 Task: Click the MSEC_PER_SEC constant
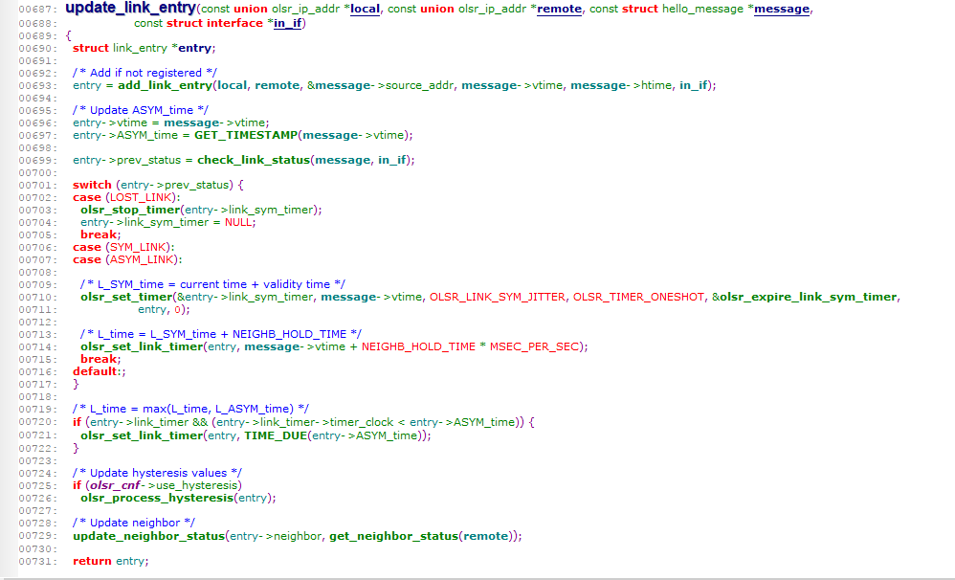[x=534, y=346]
